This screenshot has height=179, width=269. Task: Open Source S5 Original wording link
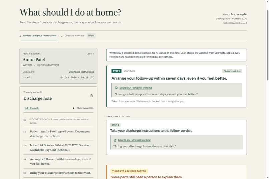pyautogui.click(x=134, y=140)
